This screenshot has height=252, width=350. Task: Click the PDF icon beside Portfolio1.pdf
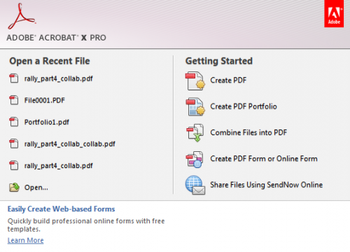coord(14,122)
